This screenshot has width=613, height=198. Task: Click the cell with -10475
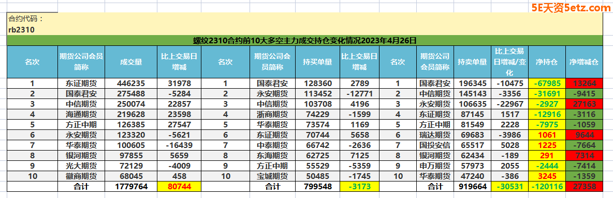[509, 83]
